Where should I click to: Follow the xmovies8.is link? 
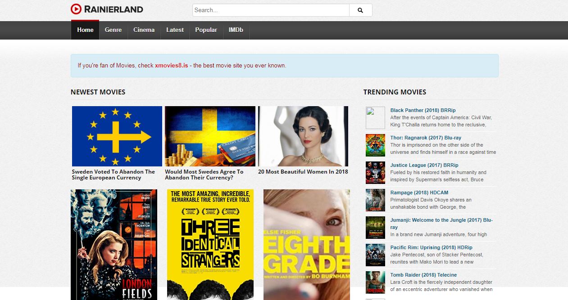[171, 66]
